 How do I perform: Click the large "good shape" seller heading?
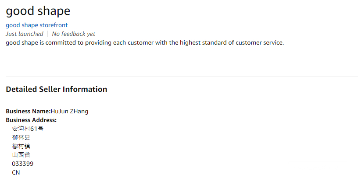click(38, 11)
